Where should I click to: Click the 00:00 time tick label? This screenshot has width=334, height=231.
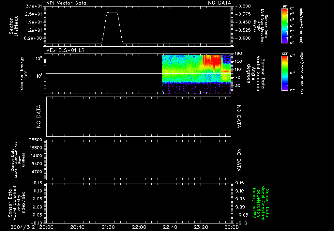click(x=231, y=227)
